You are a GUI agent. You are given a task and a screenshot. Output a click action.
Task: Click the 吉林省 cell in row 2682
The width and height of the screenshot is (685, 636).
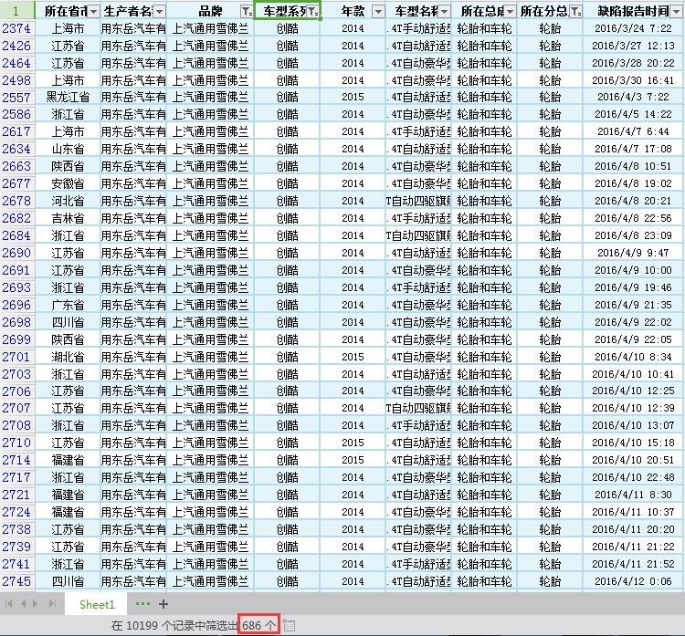68,218
